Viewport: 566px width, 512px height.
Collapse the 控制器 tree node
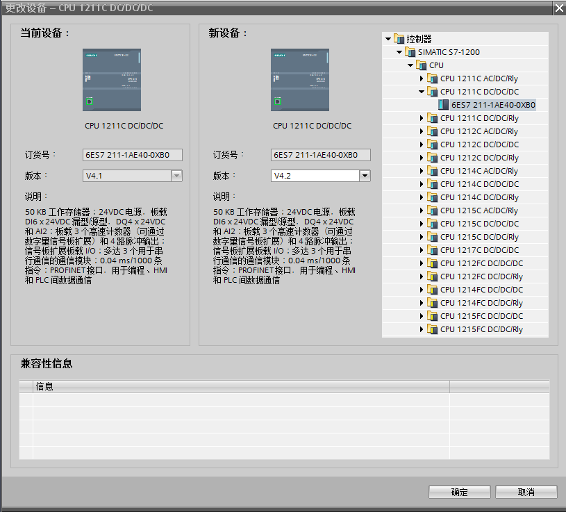tap(388, 39)
